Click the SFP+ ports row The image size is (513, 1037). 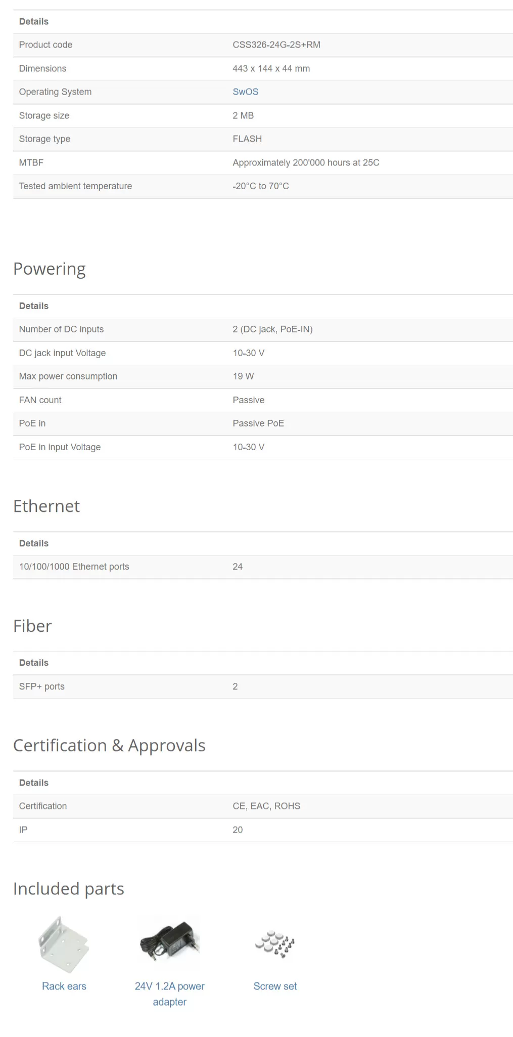coord(263,686)
